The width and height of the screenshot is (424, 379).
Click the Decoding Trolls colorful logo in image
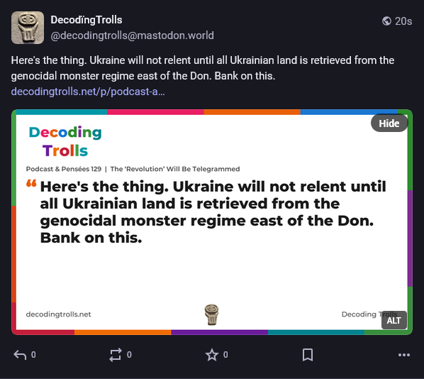pos(65,141)
